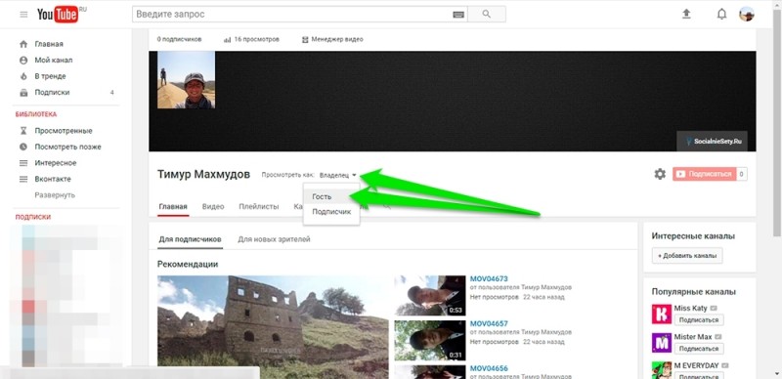The height and width of the screenshot is (379, 782).
Task: Click the playlist icon beside Интересное
Action: (x=23, y=163)
